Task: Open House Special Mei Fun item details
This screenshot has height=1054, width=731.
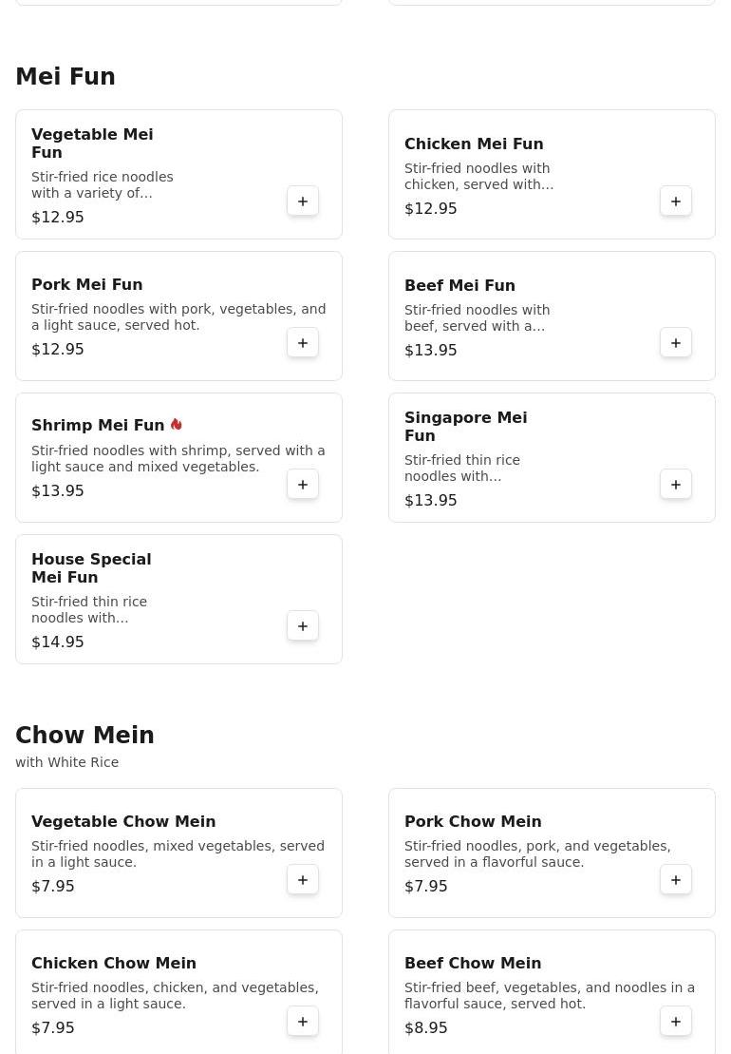Action: point(91,568)
